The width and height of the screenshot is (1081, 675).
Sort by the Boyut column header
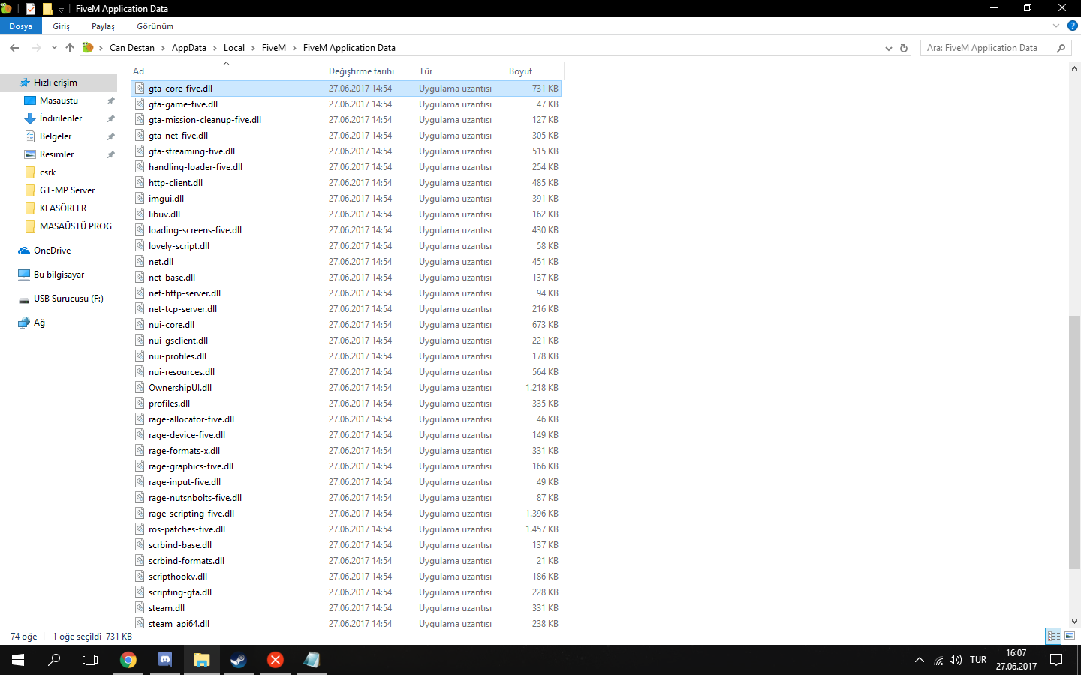coord(533,71)
